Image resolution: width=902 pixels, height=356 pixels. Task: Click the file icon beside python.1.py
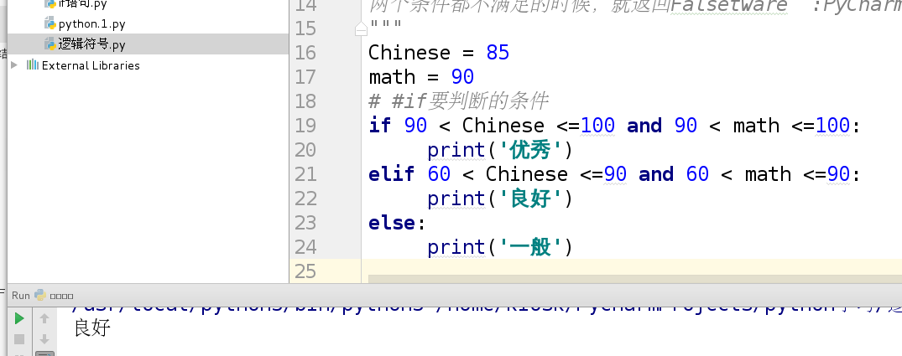pyautogui.click(x=50, y=23)
